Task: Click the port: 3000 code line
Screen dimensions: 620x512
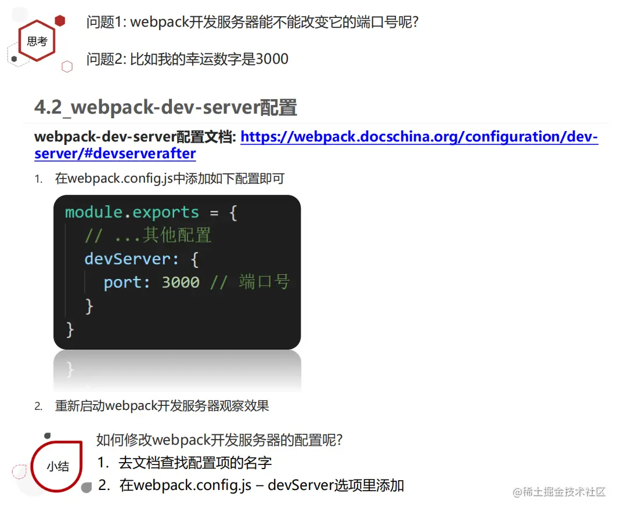Action: [x=152, y=282]
